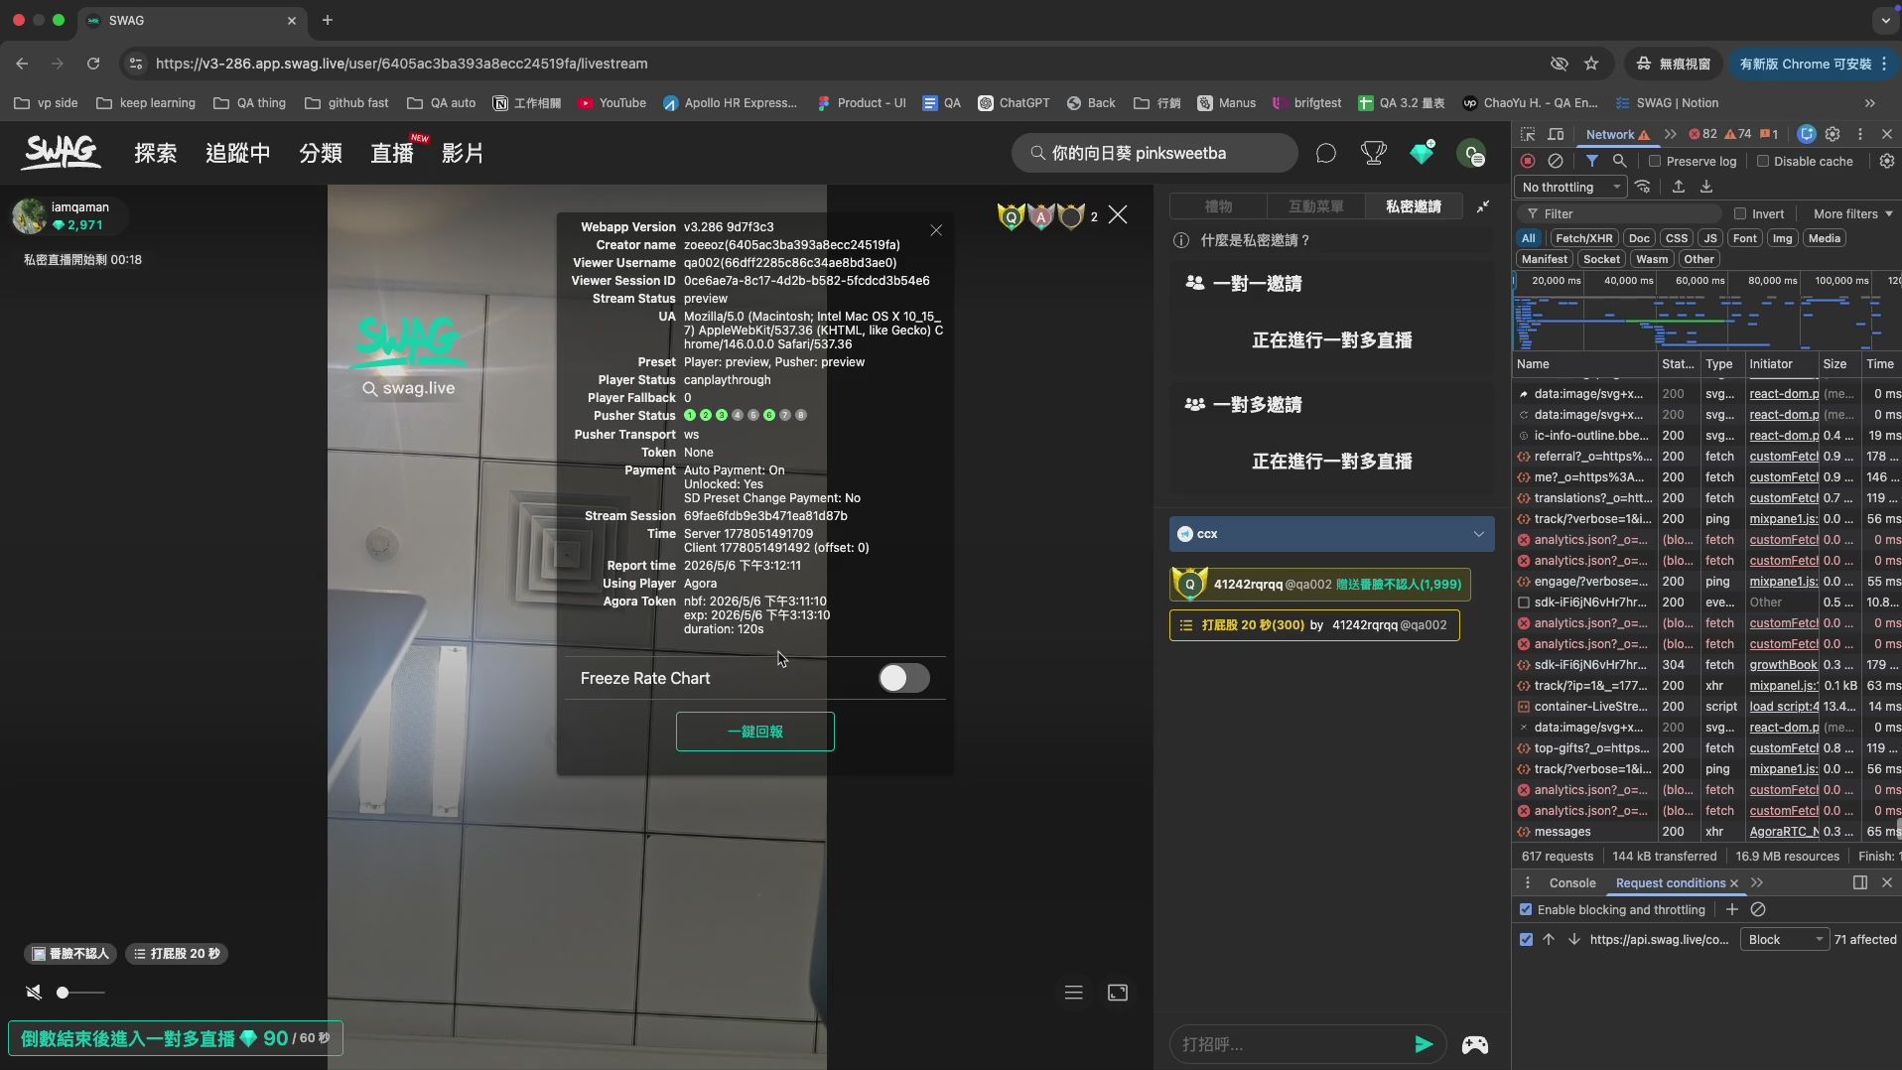Open the trophy leaderboard icon

point(1374,153)
